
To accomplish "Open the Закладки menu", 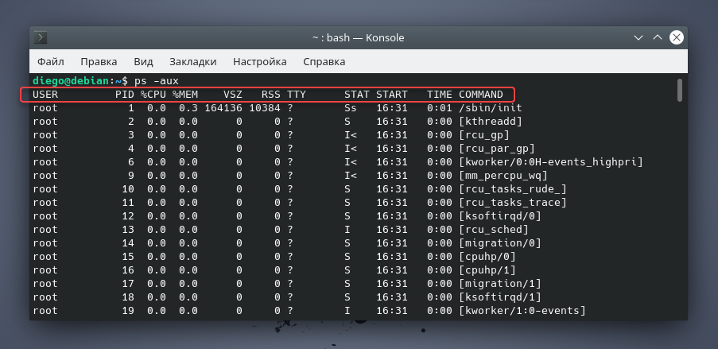I will tap(192, 61).
